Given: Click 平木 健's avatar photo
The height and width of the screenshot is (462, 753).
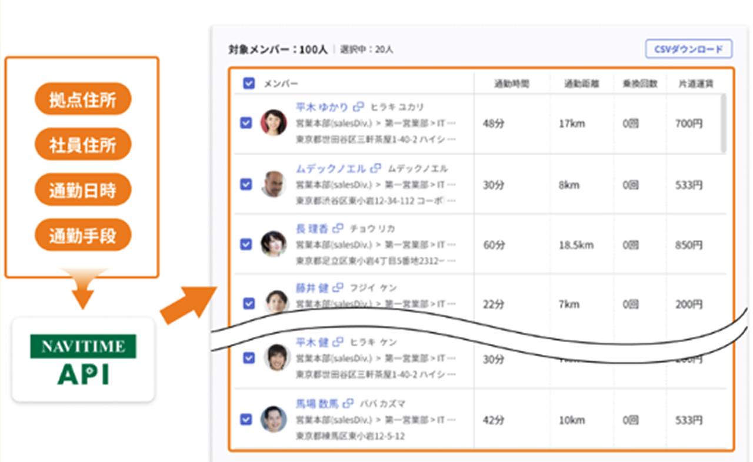Looking at the screenshot, I should [x=276, y=356].
